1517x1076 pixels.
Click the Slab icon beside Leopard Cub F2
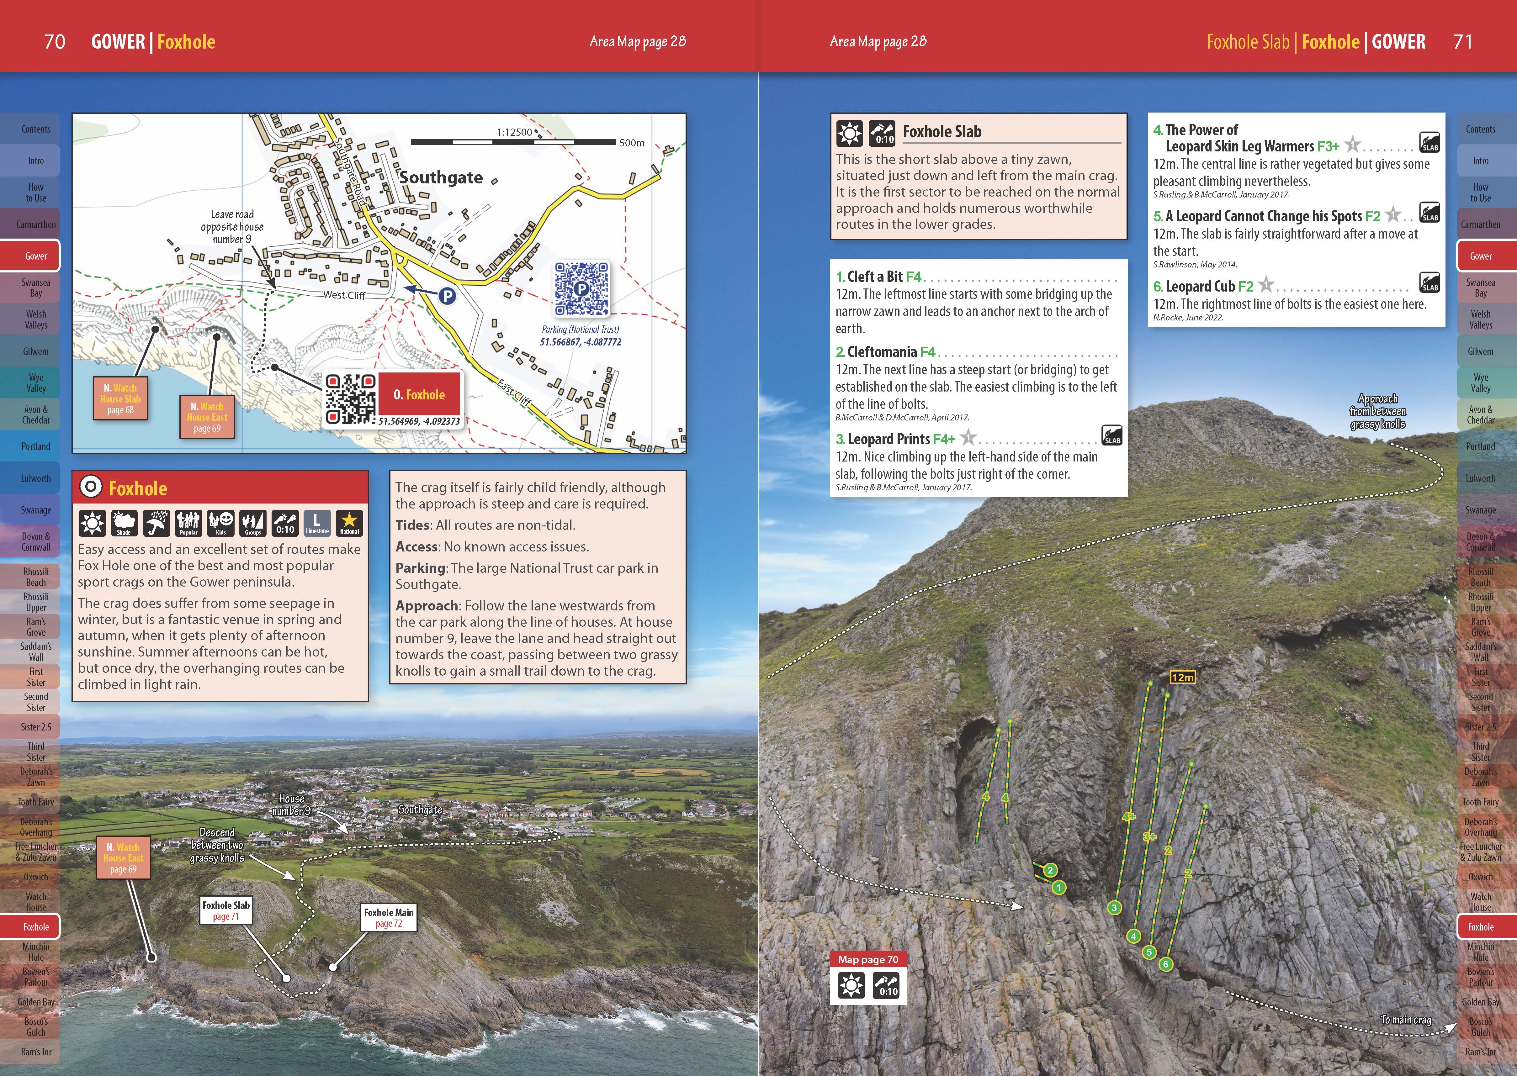(x=1429, y=282)
